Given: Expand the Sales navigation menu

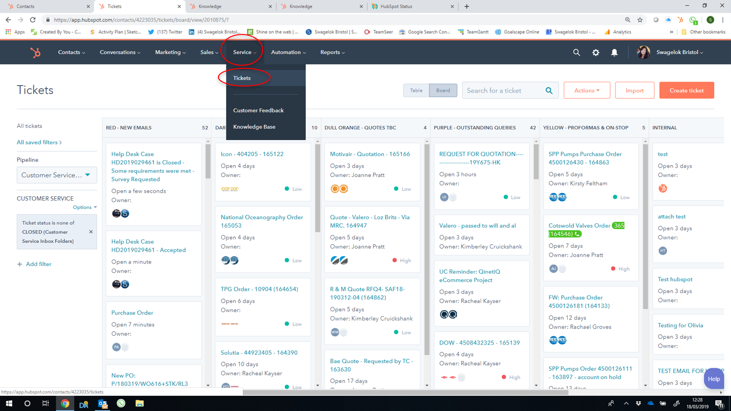Looking at the screenshot, I should (x=209, y=52).
